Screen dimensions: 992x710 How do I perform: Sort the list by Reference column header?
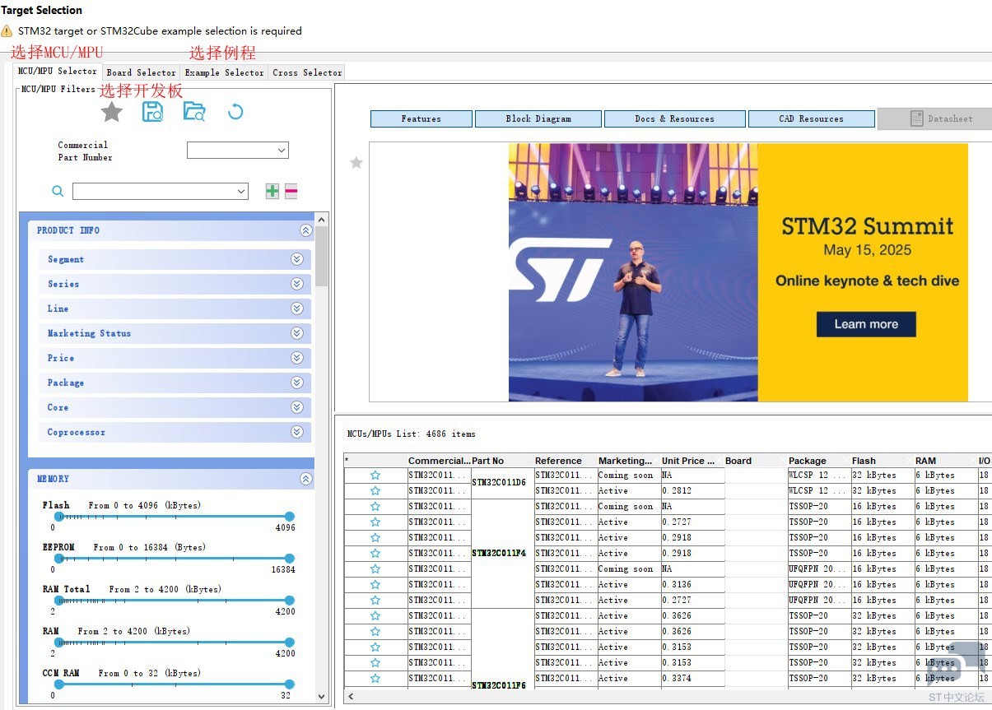565,461
